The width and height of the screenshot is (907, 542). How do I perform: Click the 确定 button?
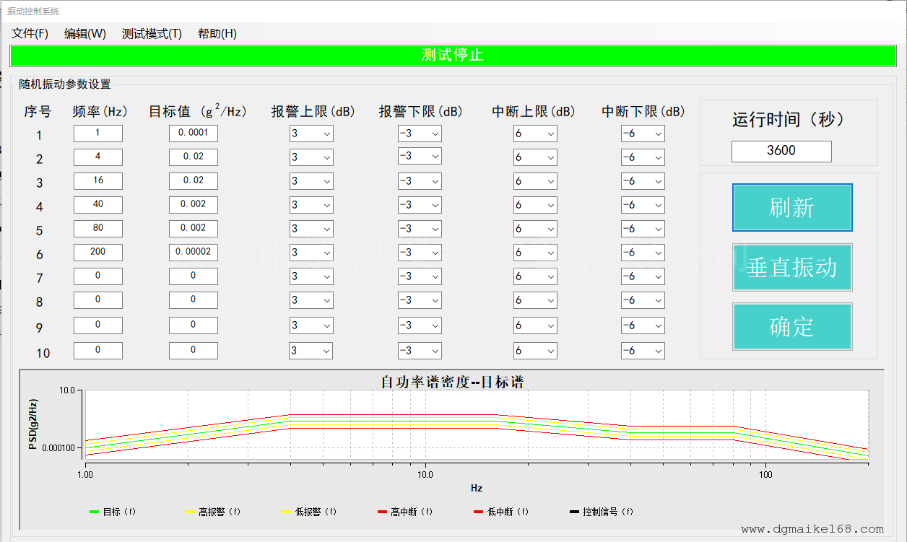tap(792, 327)
